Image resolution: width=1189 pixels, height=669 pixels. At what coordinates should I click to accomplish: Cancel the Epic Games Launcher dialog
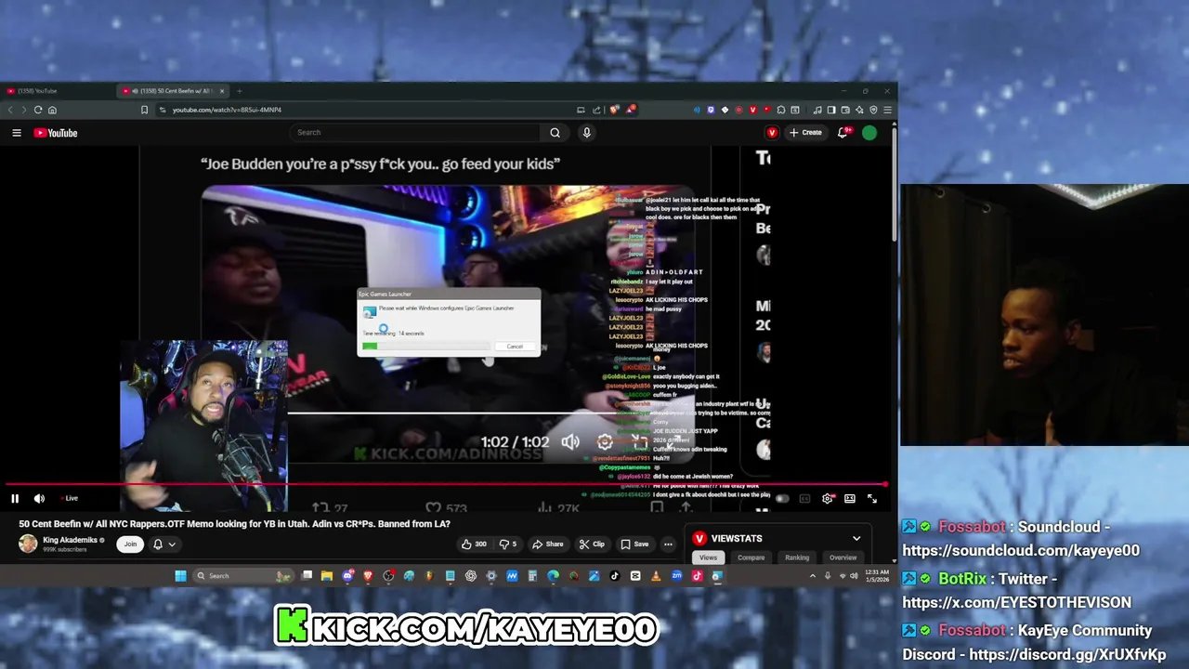(x=515, y=347)
